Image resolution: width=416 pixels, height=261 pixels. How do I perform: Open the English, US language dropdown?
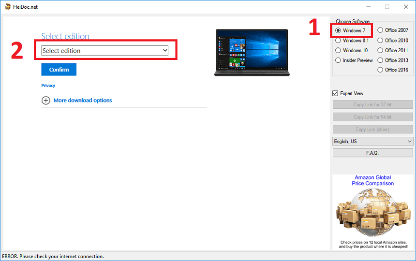(373, 142)
